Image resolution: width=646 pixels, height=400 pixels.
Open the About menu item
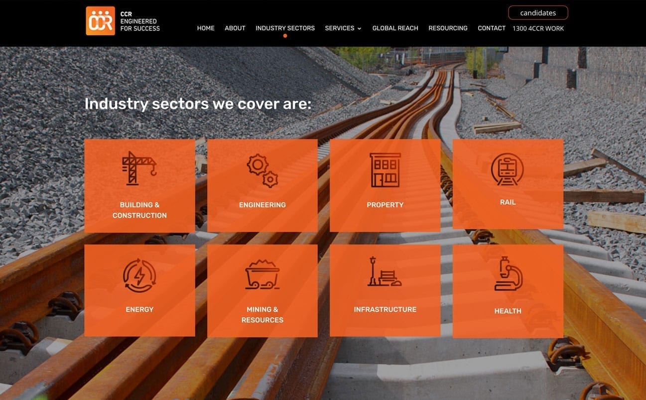235,28
